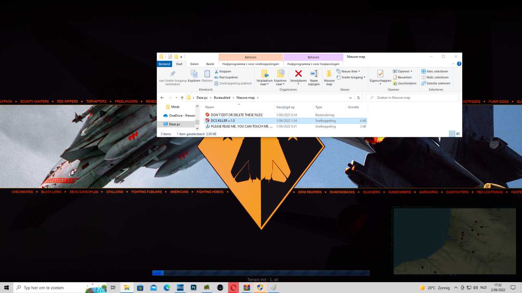Click the Knippen scissors icon
This screenshot has height=293, width=522.
point(216,71)
